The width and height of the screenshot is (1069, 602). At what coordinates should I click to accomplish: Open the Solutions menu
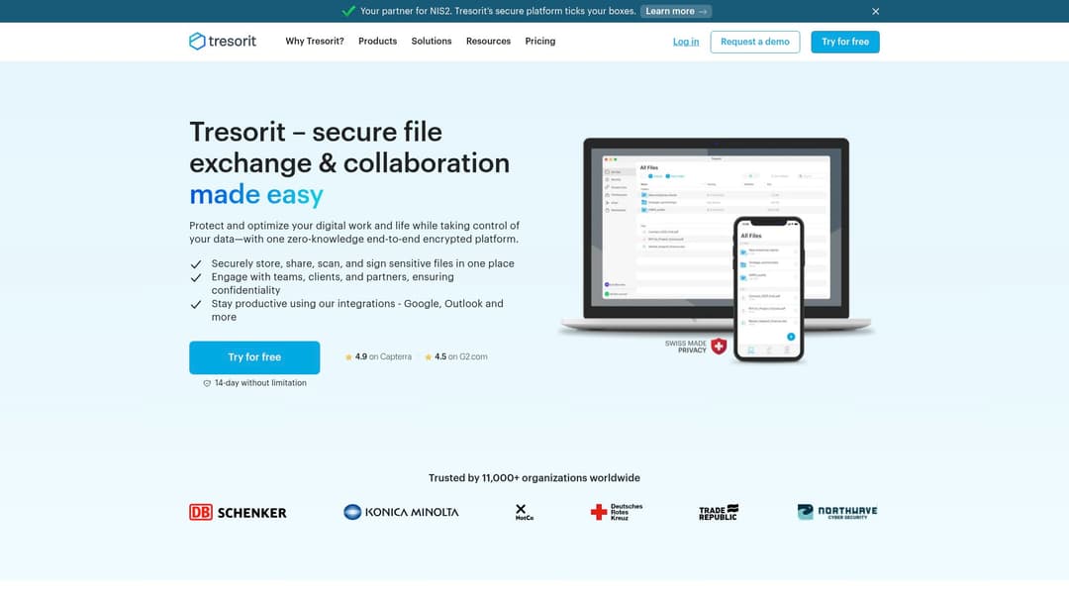tap(431, 41)
